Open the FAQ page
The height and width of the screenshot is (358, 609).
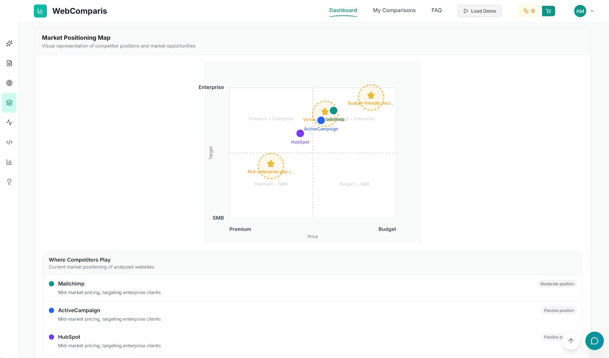pyautogui.click(x=436, y=11)
